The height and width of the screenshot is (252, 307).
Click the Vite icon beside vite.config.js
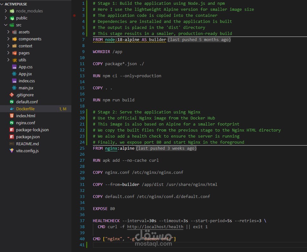pos(12,151)
